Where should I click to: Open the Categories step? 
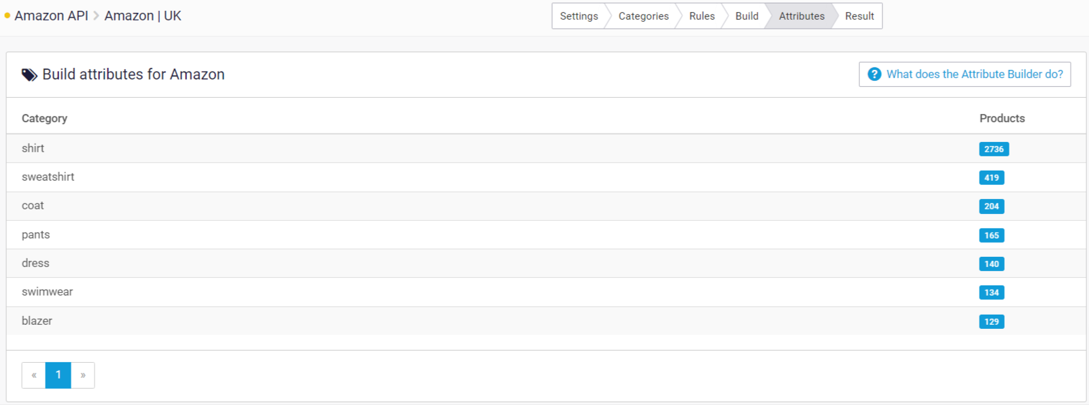tap(643, 16)
